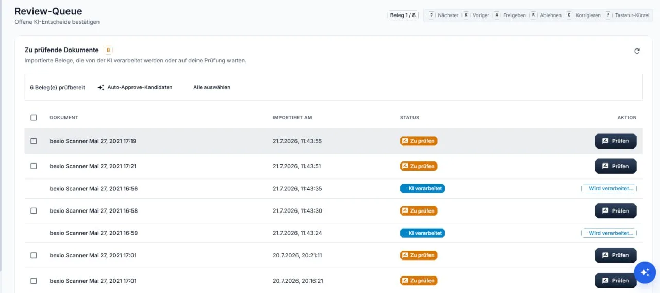The image size is (660, 293).
Task: Click Ablehnen shortcut label
Action: [x=551, y=15]
